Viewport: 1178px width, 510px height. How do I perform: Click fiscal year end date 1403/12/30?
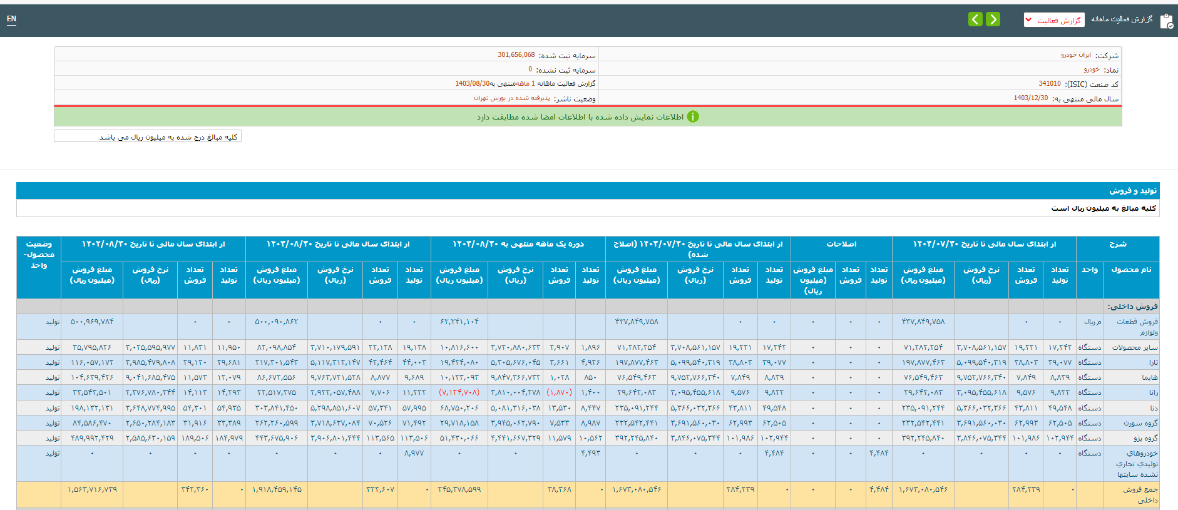tap(1031, 98)
